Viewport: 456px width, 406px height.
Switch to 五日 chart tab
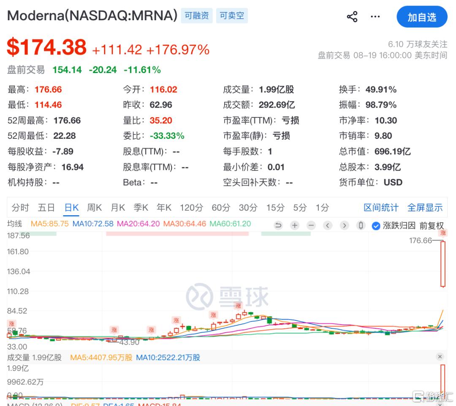(46, 208)
